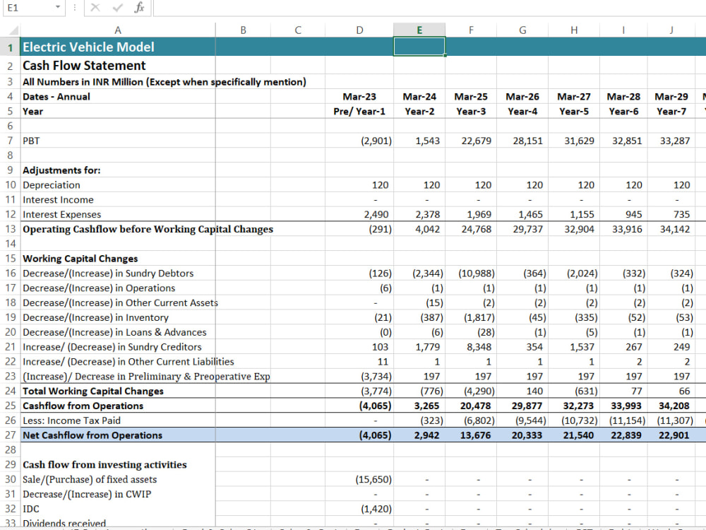Select the Mar-25 date header cell
The height and width of the screenshot is (530, 706).
[471, 96]
